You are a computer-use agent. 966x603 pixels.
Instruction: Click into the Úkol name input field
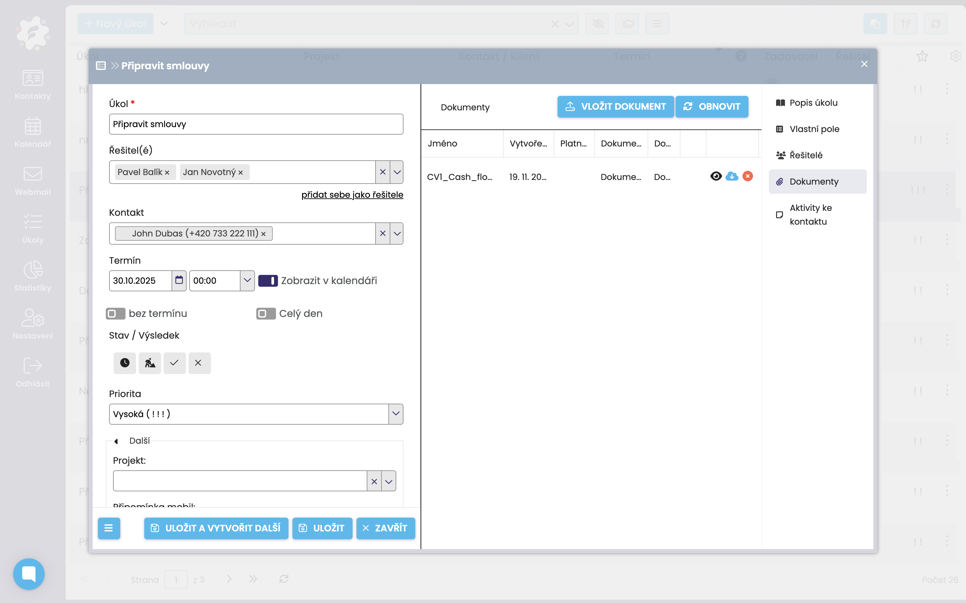(x=256, y=124)
